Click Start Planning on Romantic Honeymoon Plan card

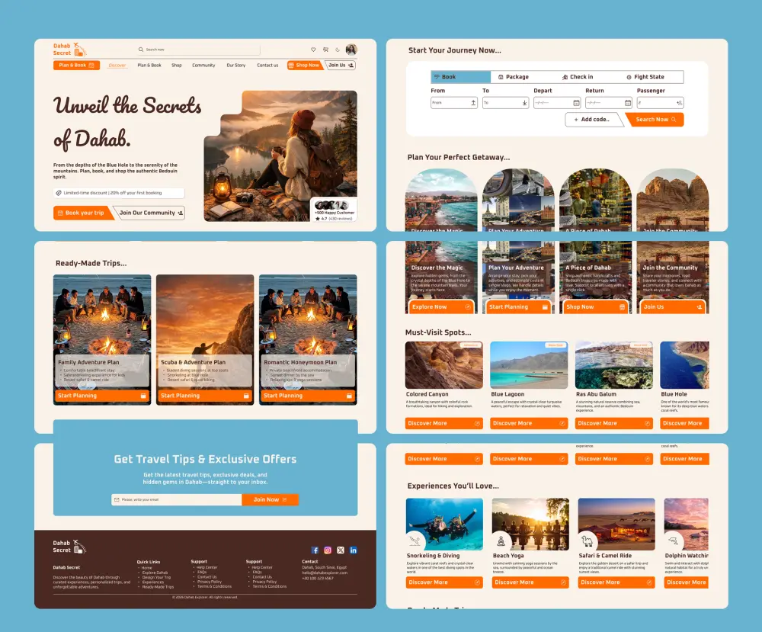[x=308, y=396]
